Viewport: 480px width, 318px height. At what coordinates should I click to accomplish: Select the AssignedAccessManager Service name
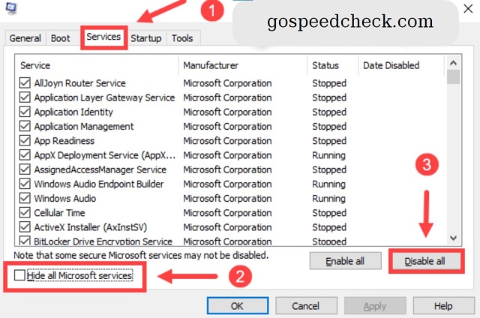click(x=100, y=169)
